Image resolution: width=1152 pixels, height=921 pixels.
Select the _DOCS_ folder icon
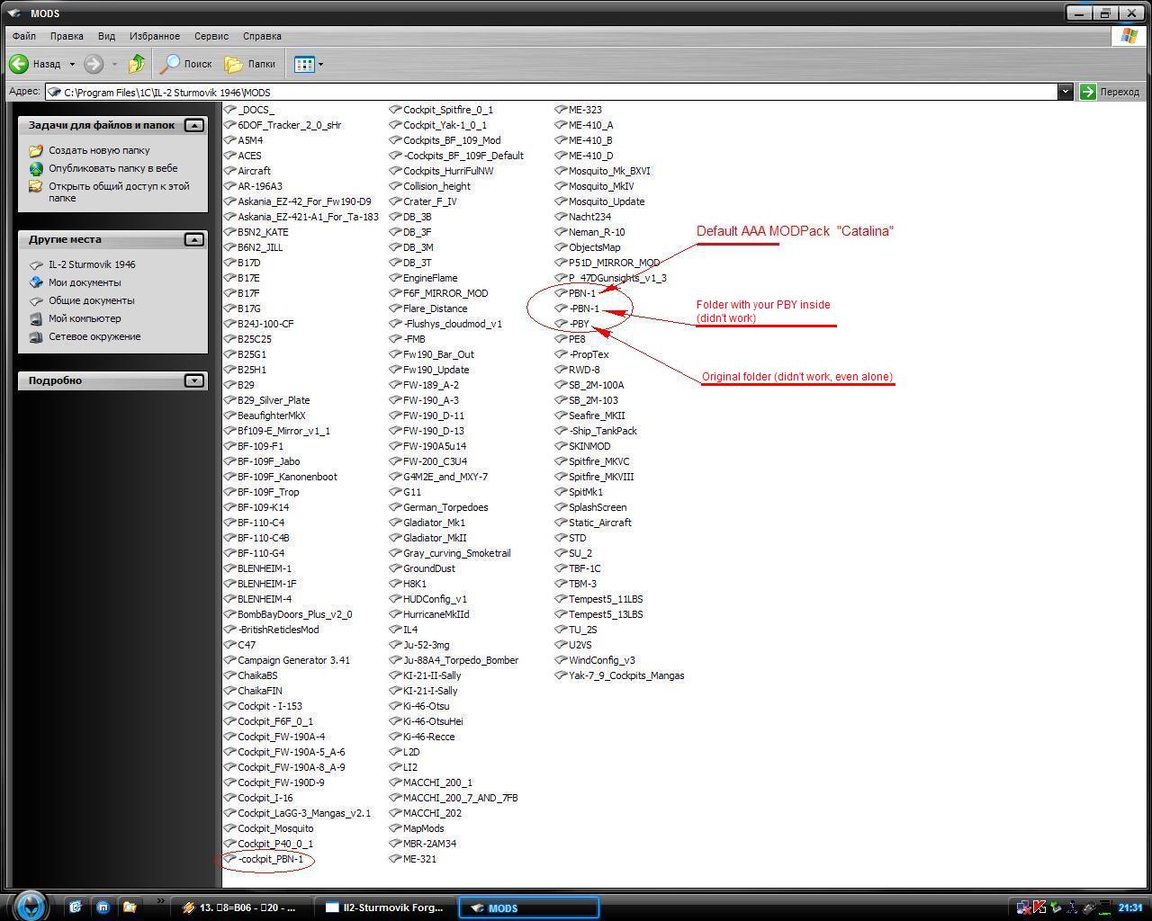click(x=229, y=110)
